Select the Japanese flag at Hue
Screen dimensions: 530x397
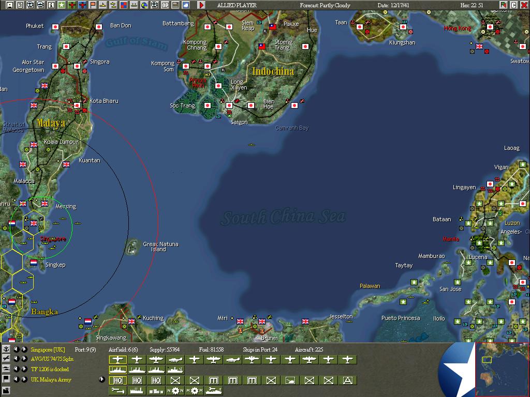pos(305,47)
